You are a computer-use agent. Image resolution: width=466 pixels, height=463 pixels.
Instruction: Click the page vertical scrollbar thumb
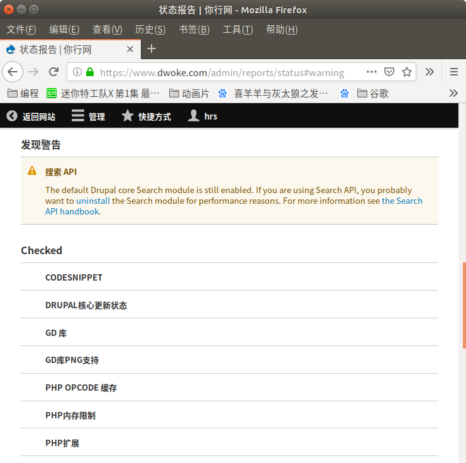click(464, 305)
